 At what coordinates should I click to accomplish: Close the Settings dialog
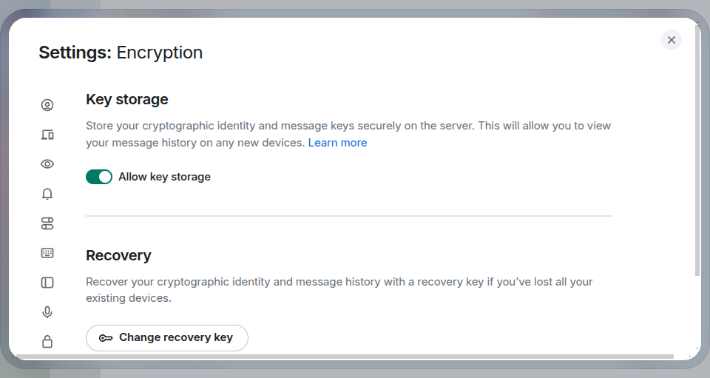point(672,40)
